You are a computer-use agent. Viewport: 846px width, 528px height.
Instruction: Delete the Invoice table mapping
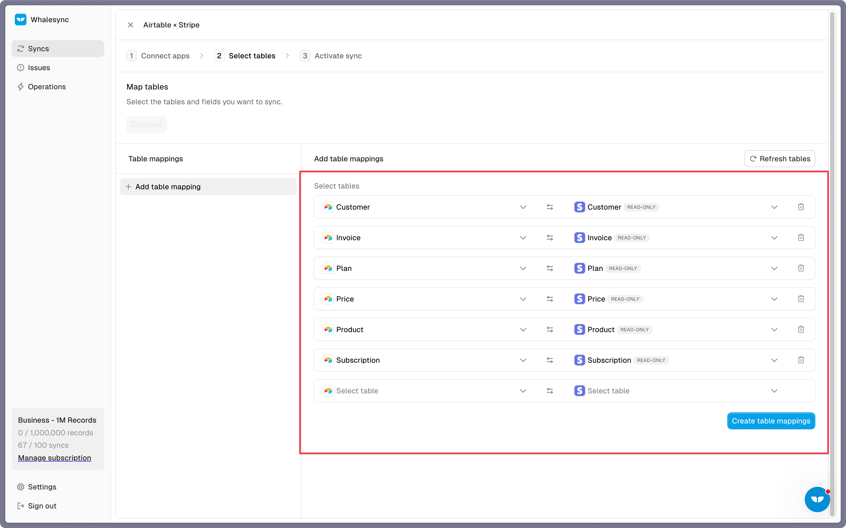click(801, 238)
